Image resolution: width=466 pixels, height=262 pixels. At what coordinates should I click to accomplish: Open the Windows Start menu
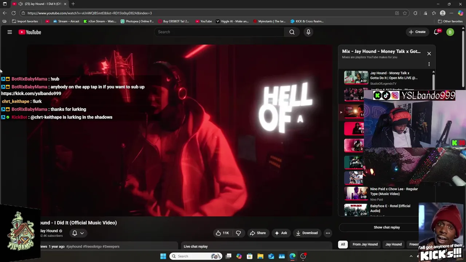pyautogui.click(x=163, y=256)
